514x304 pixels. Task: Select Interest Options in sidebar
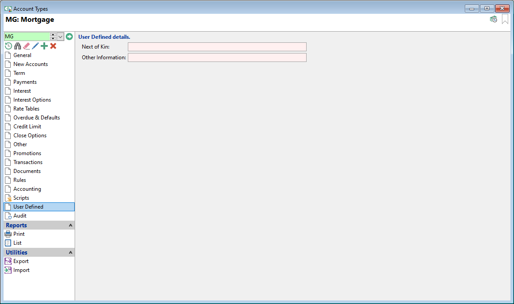click(39, 100)
